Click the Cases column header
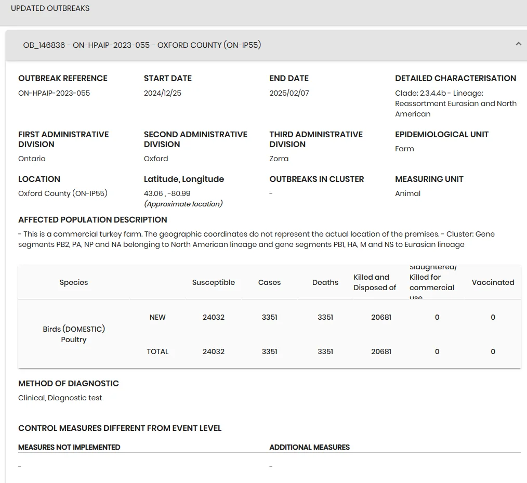This screenshot has width=527, height=483. pyautogui.click(x=269, y=282)
